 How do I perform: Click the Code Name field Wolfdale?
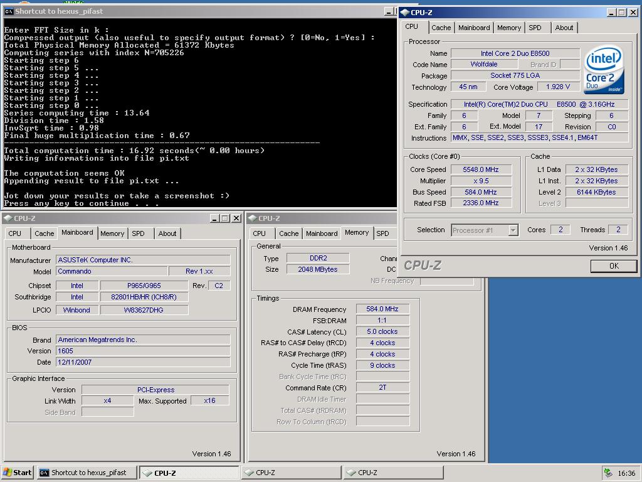point(484,65)
